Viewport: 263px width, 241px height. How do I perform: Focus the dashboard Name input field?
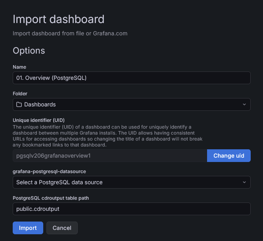[131, 78]
